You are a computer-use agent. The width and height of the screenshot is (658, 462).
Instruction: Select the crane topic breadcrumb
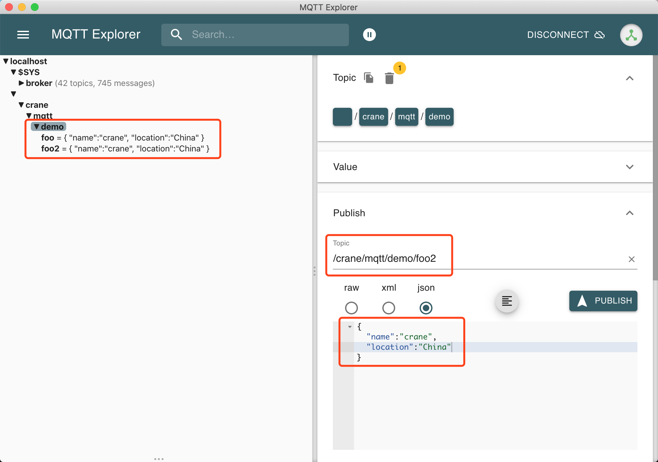tap(373, 117)
